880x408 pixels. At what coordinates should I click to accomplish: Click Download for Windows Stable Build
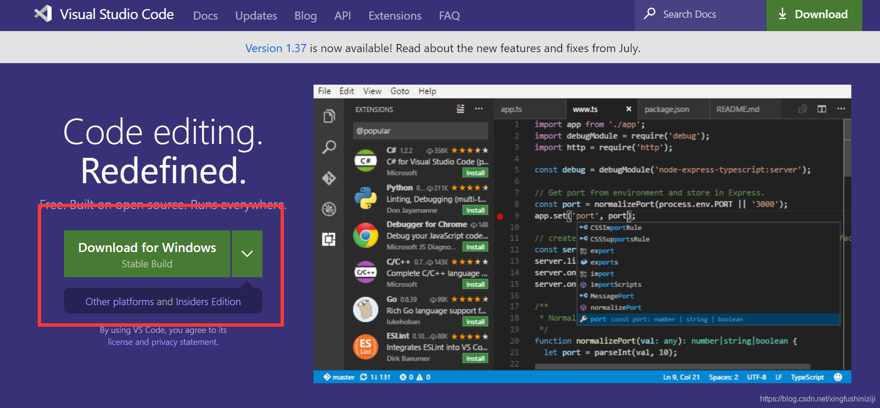click(147, 254)
